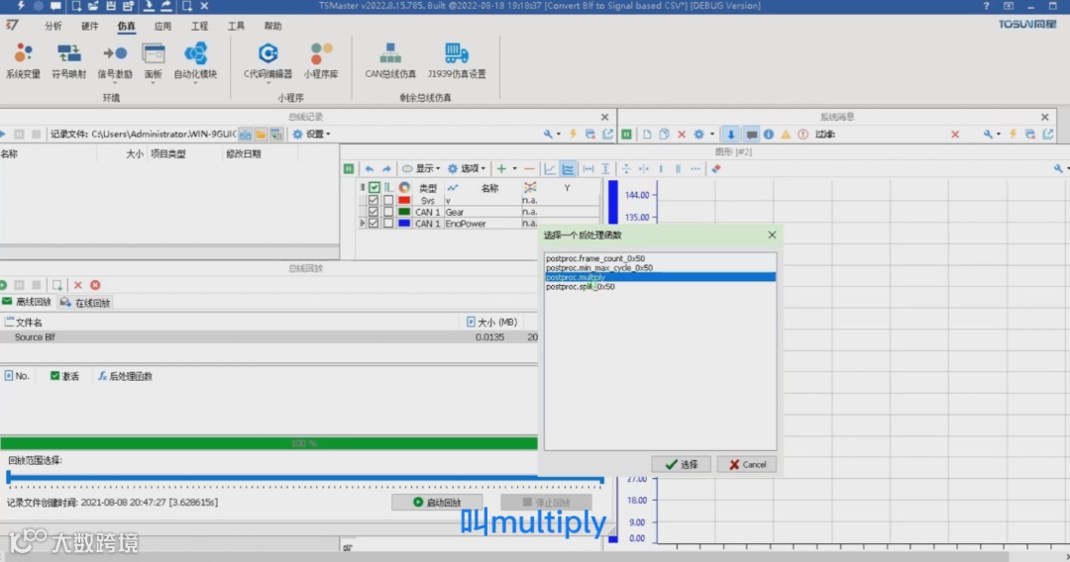Toggle enable checkbox for EngPower signal
Screen dimensions: 1070x562
click(374, 224)
